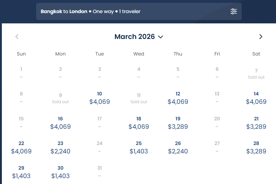
Task: Go to previous month with left arrow
Action: tap(17, 37)
